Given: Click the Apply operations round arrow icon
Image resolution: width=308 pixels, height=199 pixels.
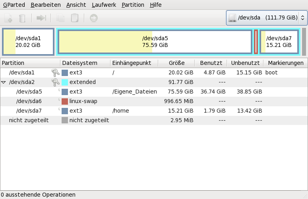Looking at the screenshot, I should (x=94, y=18).
